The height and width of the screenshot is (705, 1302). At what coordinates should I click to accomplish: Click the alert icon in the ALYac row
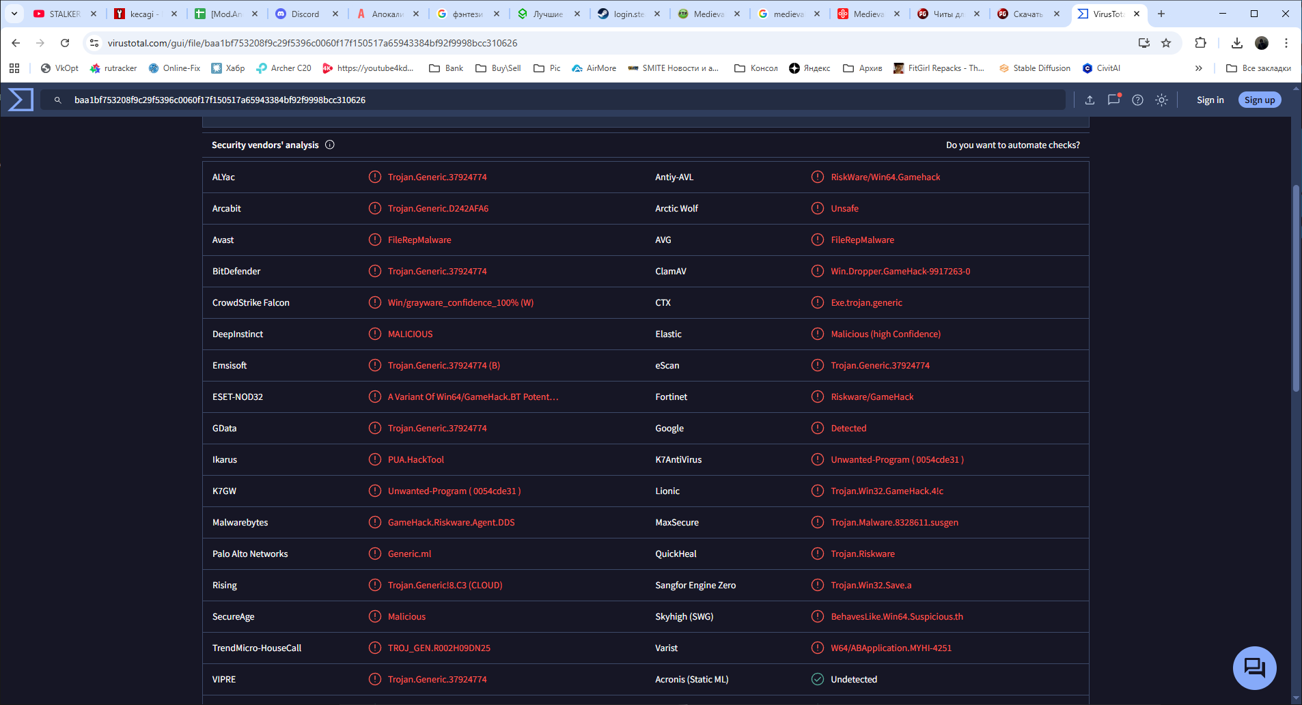[375, 177]
